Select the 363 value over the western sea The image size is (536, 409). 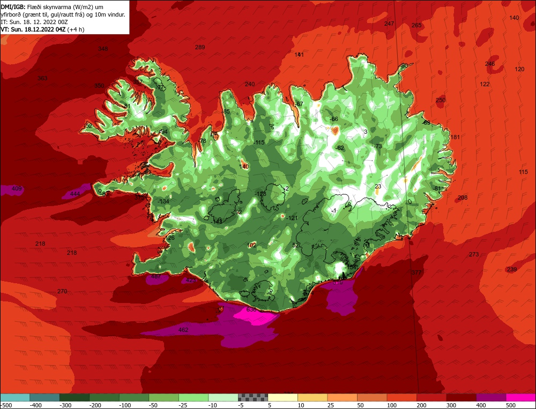coord(42,78)
